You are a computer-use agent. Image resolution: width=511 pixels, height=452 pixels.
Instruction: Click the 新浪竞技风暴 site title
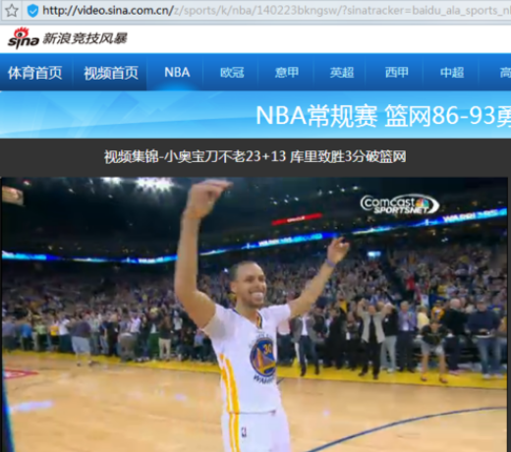coord(85,38)
